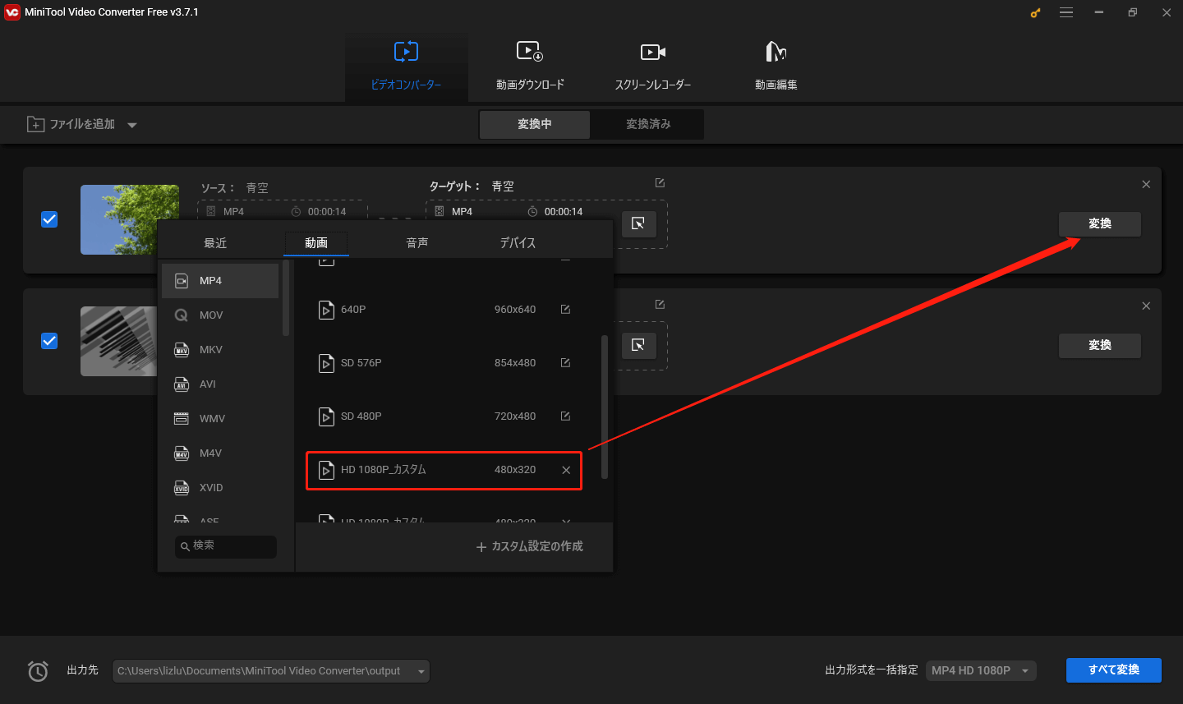
Task: Select the Video (動画) format tab
Action: coord(316,243)
